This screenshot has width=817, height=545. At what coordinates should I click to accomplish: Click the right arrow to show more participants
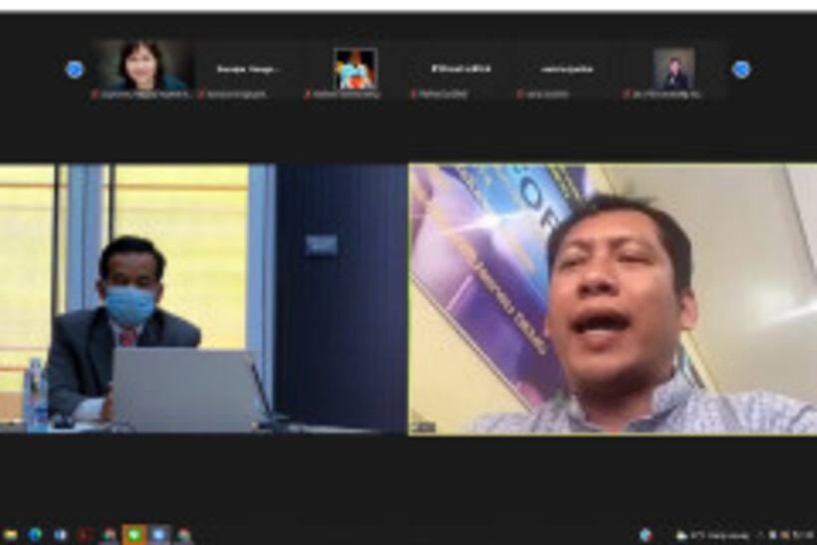tap(740, 69)
